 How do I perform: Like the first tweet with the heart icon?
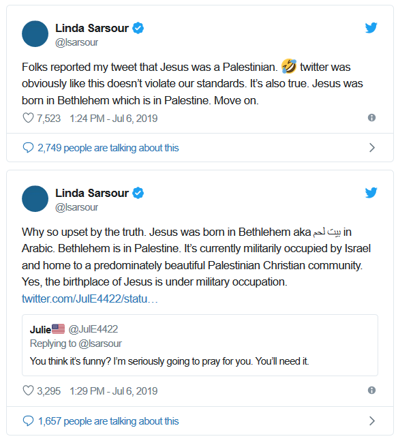[28, 118]
